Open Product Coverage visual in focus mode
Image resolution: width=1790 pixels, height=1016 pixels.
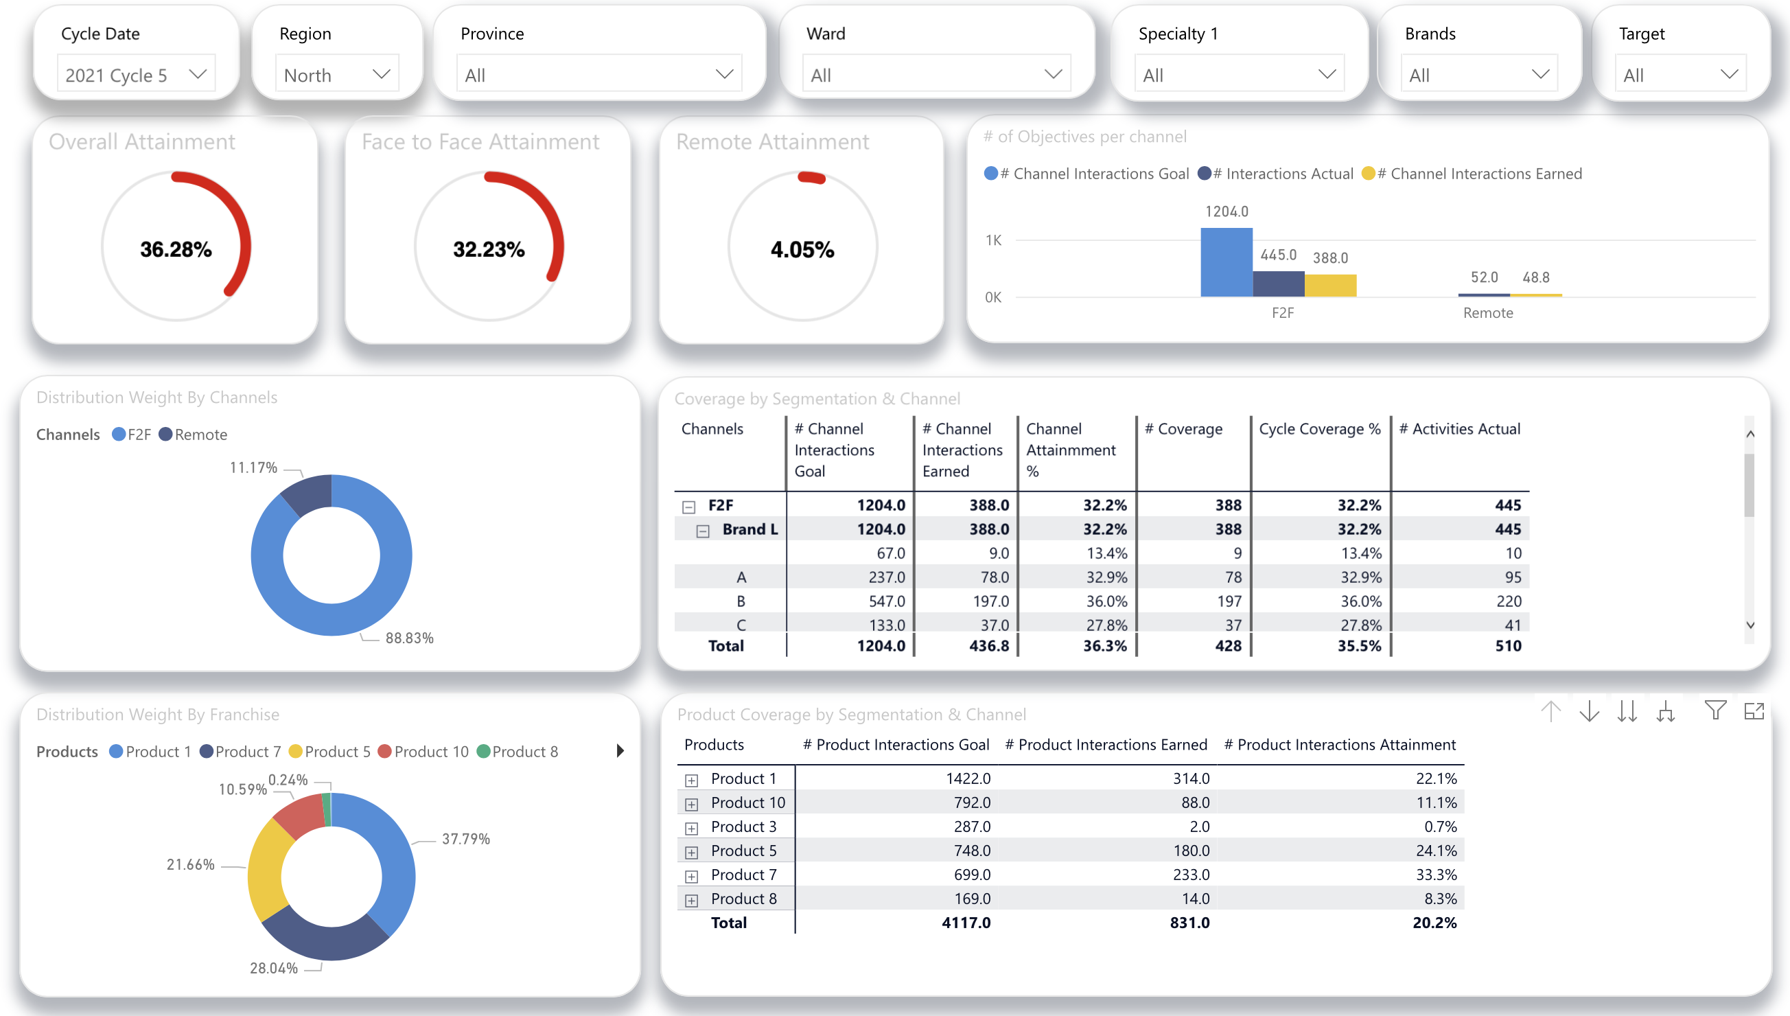coord(1755,711)
